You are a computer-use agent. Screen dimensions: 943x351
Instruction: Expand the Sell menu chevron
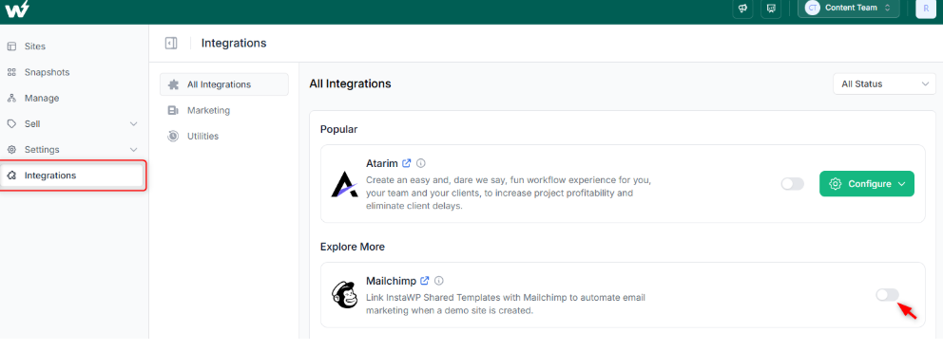coord(133,123)
